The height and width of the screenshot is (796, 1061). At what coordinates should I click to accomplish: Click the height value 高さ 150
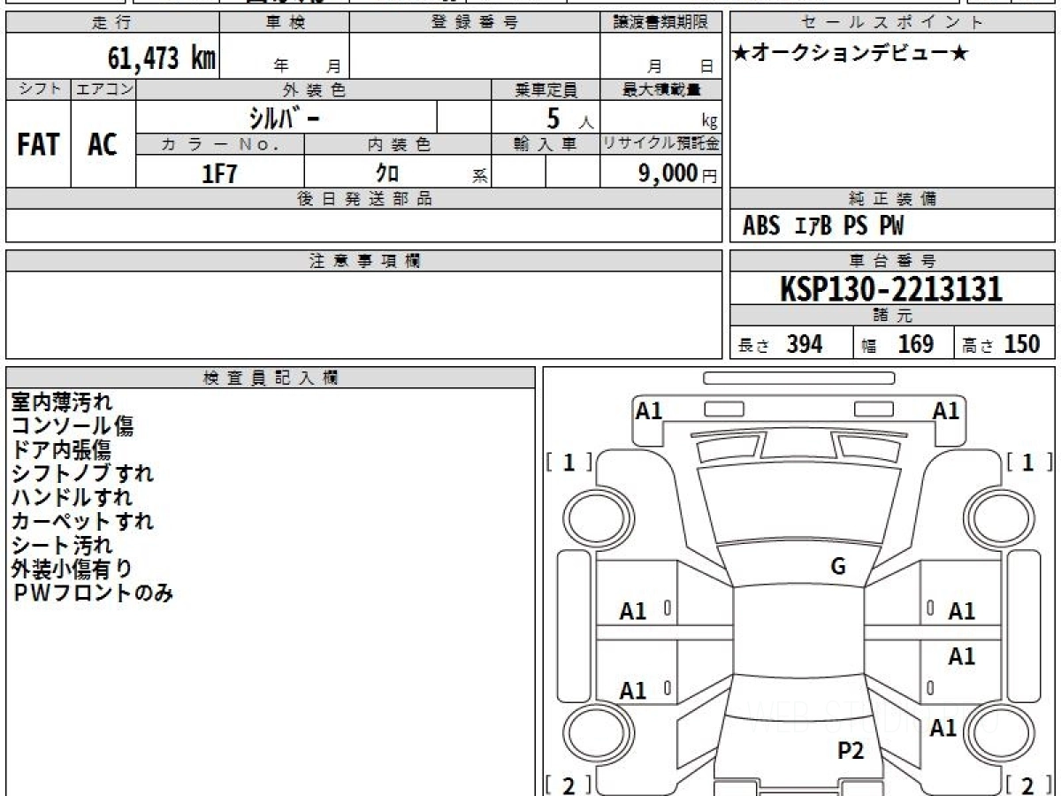click(x=1002, y=344)
